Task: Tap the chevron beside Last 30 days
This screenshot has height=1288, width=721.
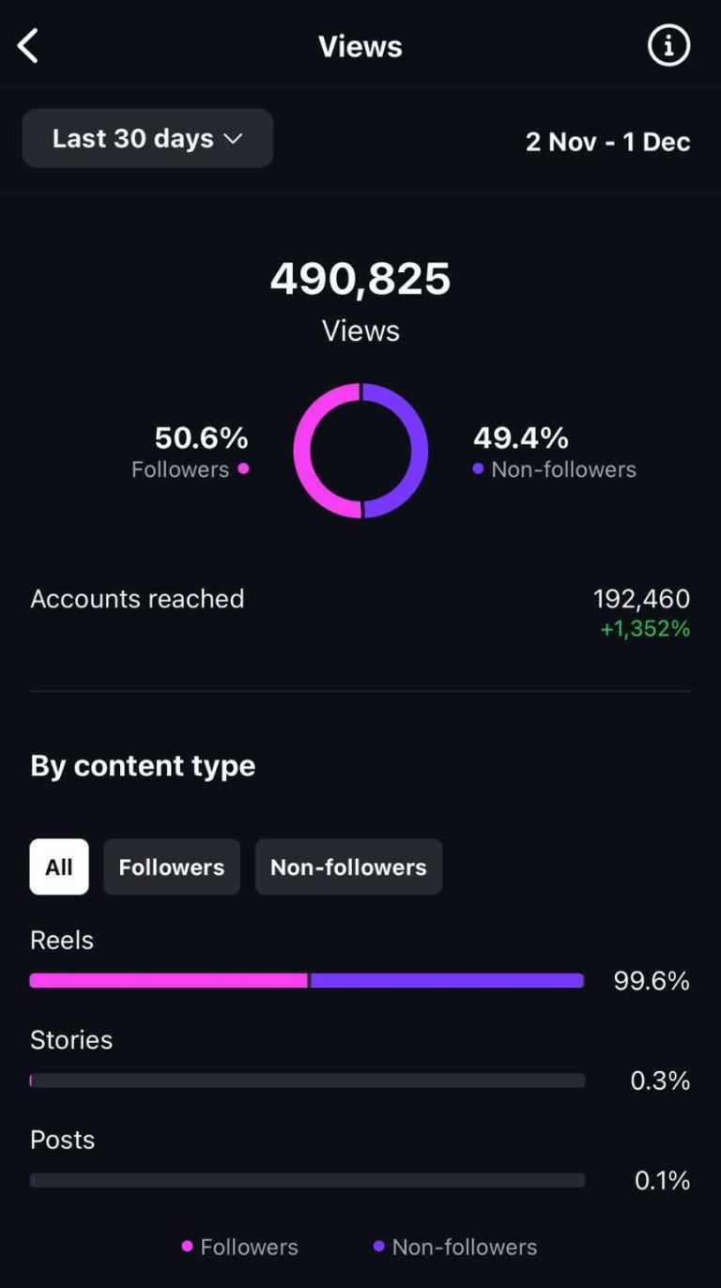Action: [233, 139]
